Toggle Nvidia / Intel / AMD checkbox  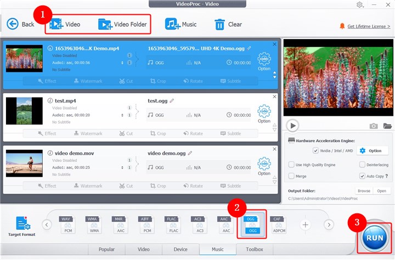click(x=315, y=151)
